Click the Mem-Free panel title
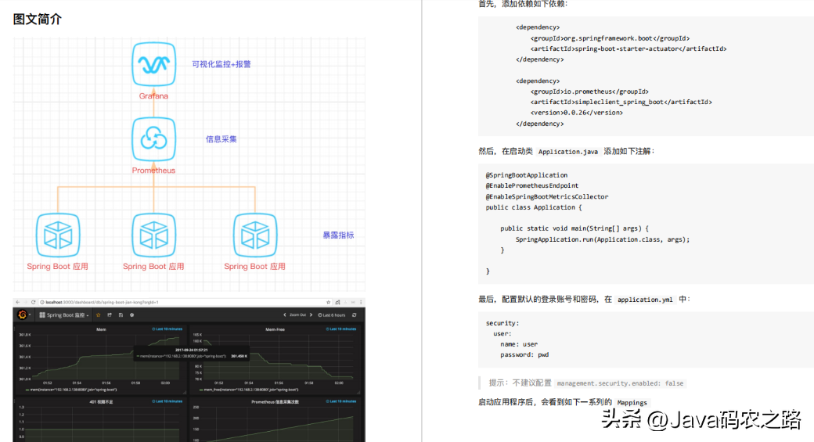814x442 pixels. click(x=276, y=329)
